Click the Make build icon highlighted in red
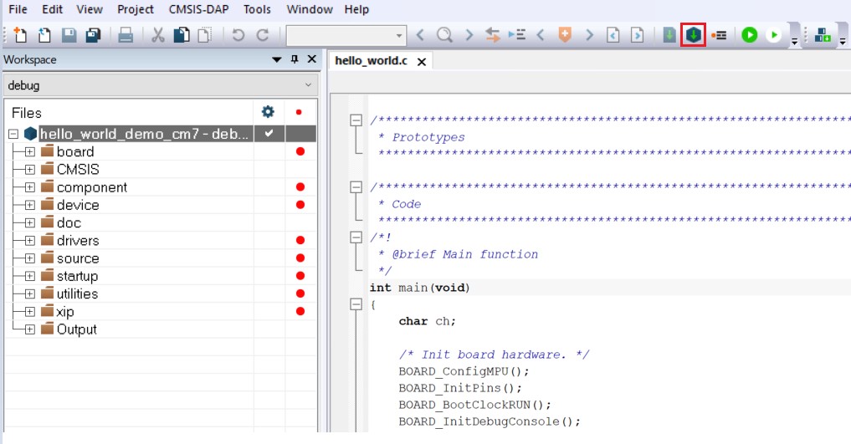The width and height of the screenshot is (851, 444). [693, 35]
